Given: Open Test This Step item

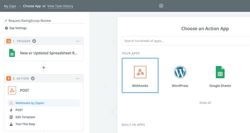Looking at the screenshot, I should [25, 124].
